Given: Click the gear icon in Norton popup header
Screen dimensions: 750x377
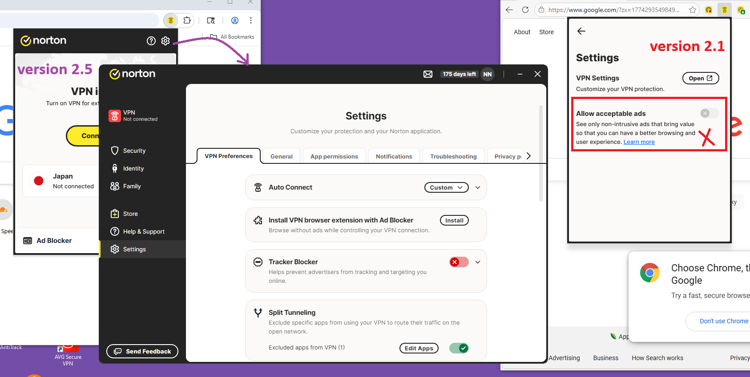Looking at the screenshot, I should click(x=165, y=41).
